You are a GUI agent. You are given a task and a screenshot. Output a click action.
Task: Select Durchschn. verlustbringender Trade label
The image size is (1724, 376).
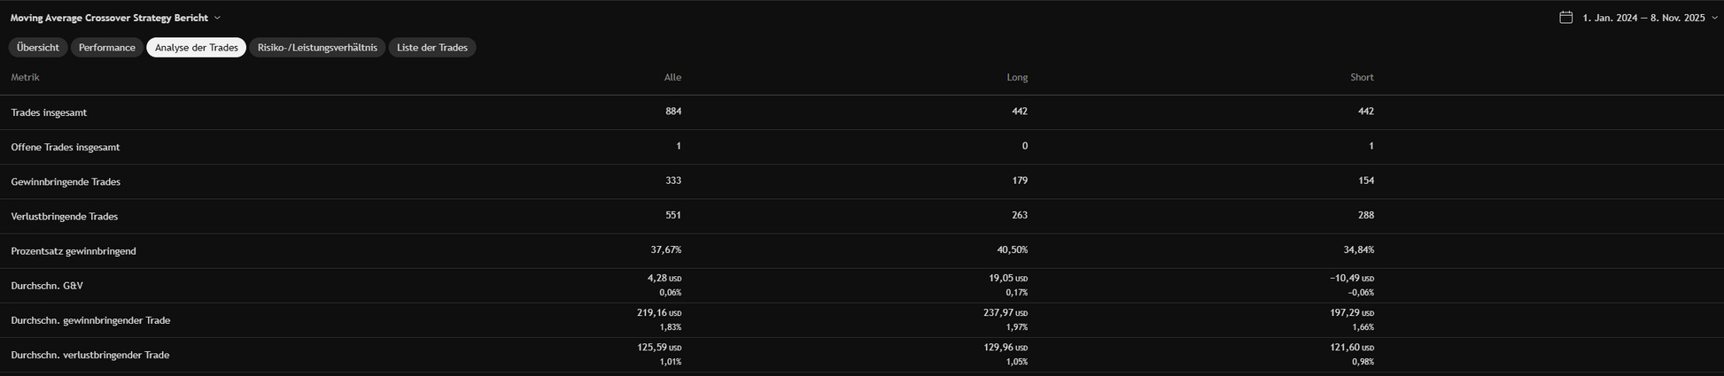click(89, 355)
